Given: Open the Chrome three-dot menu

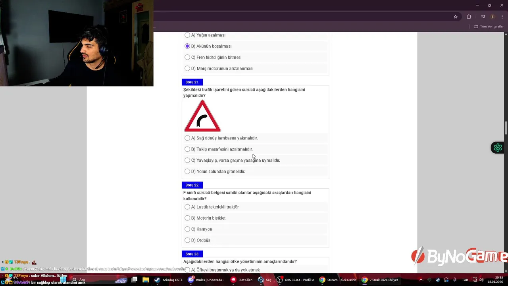Looking at the screenshot, I should click(x=502, y=17).
